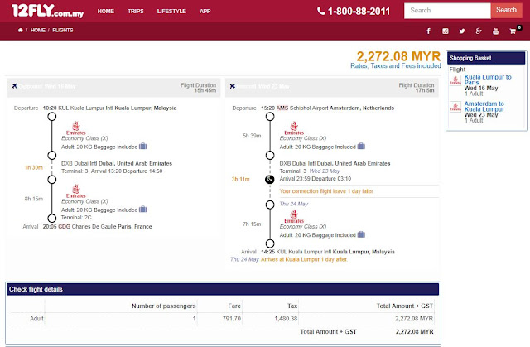Click 20:05 CDG Charles De Gaulle arrival text
The width and height of the screenshot is (530, 347).
tap(98, 227)
